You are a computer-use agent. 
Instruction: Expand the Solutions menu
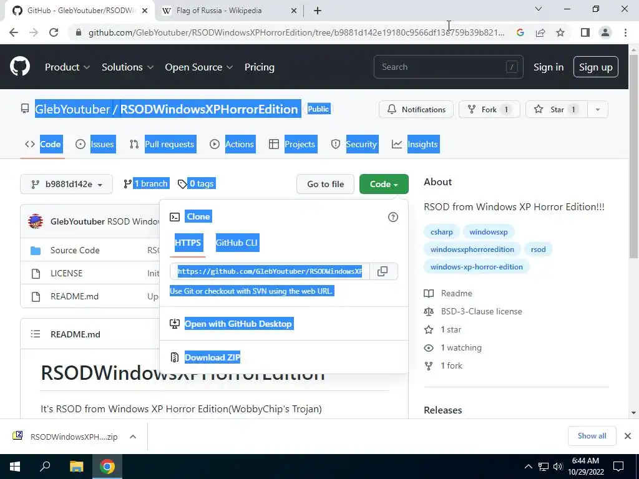(127, 67)
